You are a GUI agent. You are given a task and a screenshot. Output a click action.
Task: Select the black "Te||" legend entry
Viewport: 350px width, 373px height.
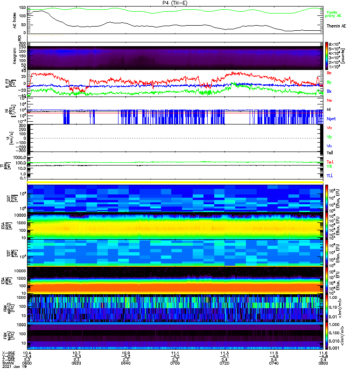pos(330,153)
